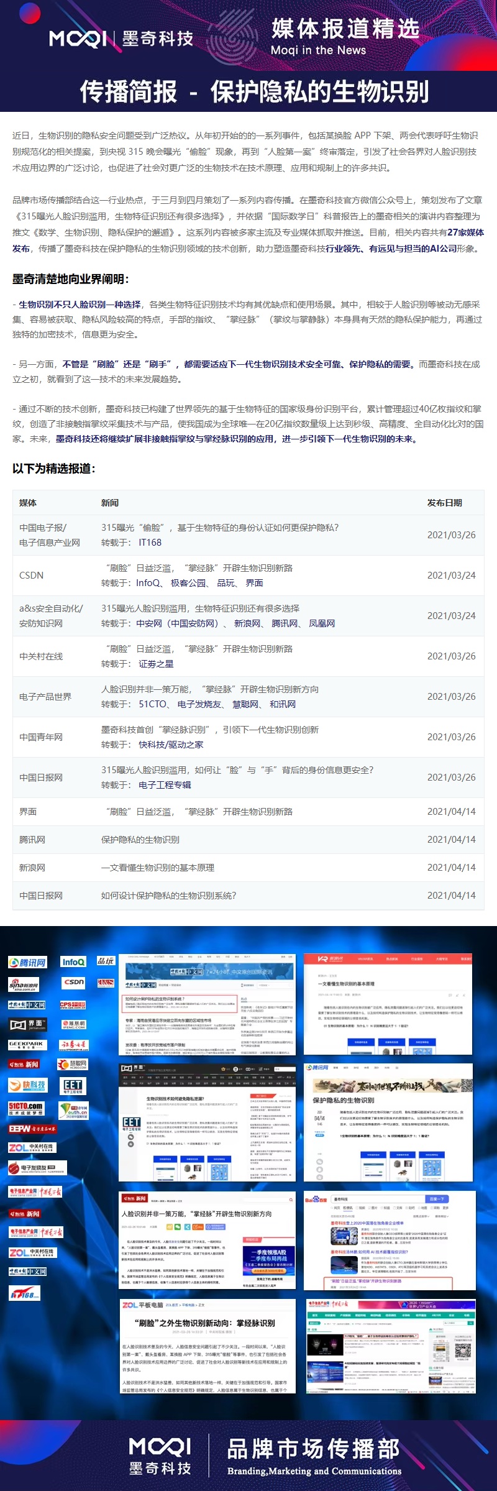The width and height of the screenshot is (497, 1491).
Task: Open the 证券之星 repost link
Action: [156, 664]
